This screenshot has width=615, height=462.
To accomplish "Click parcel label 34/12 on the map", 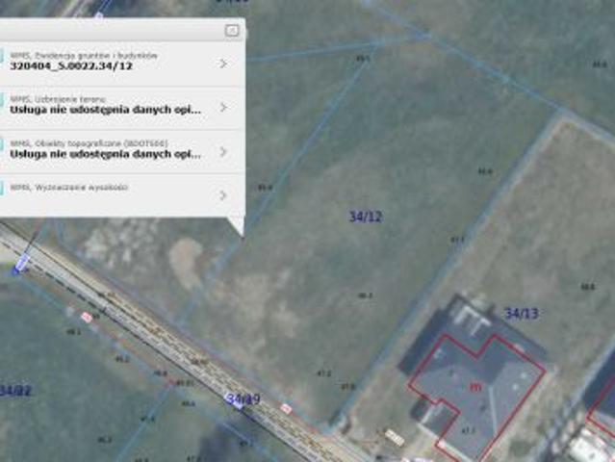I will click(x=366, y=218).
